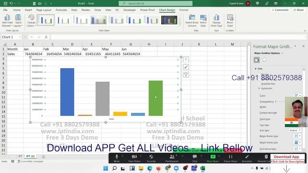Image resolution: width=308 pixels, height=173 pixels.
Task: Select the Fill & Line icon in the Format pane
Action: click(x=257, y=60)
